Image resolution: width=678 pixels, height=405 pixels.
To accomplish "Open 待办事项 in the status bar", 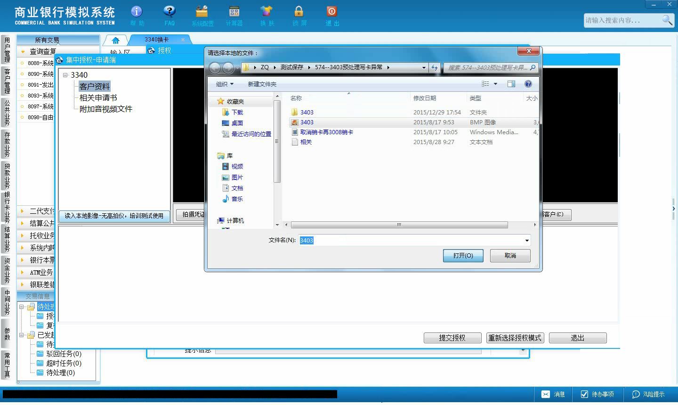I will coord(597,394).
